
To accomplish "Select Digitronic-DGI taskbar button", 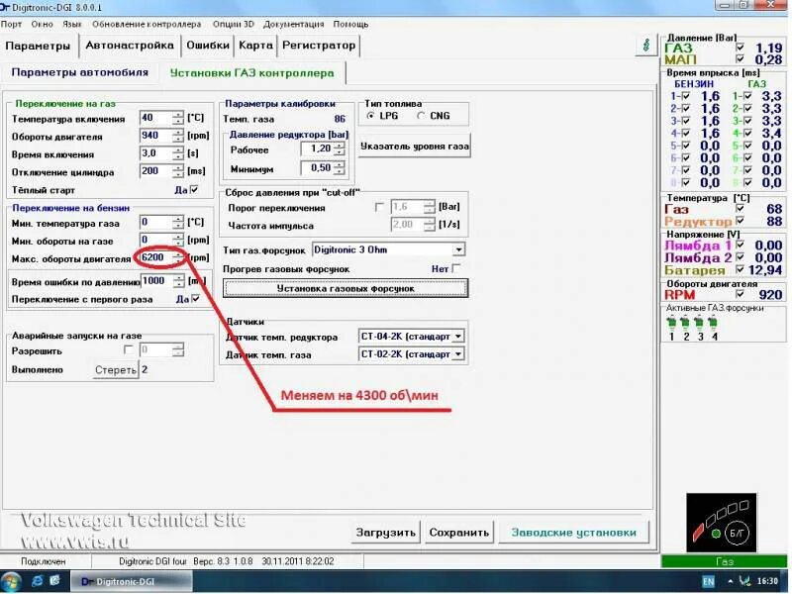I will pyautogui.click(x=131, y=582).
